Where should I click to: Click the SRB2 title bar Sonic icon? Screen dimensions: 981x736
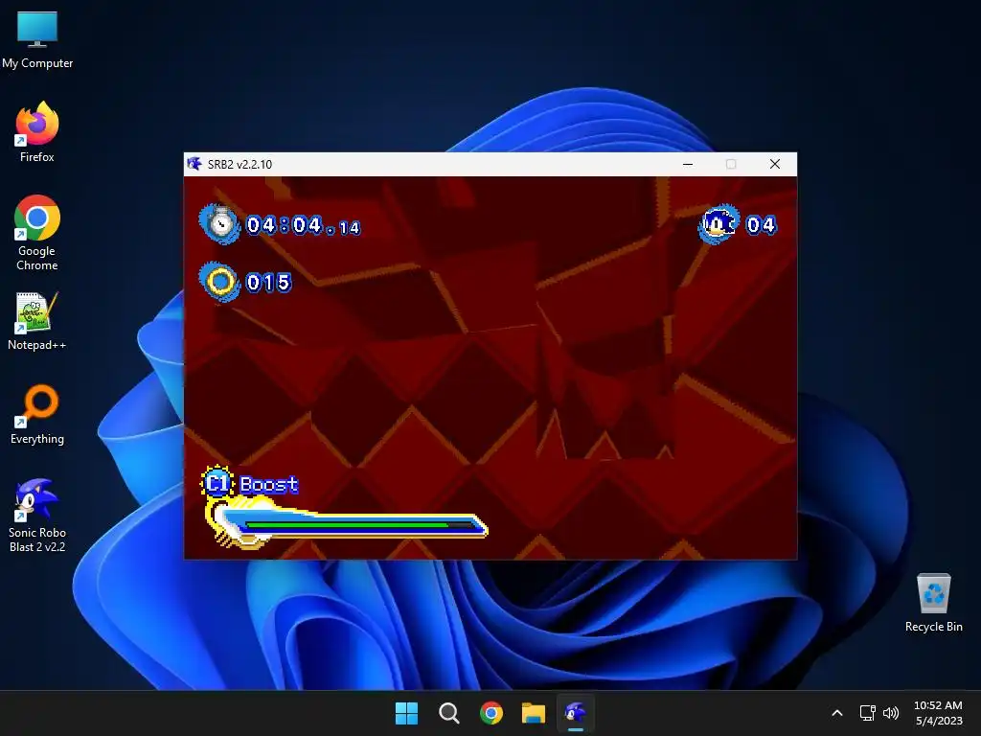pyautogui.click(x=194, y=164)
